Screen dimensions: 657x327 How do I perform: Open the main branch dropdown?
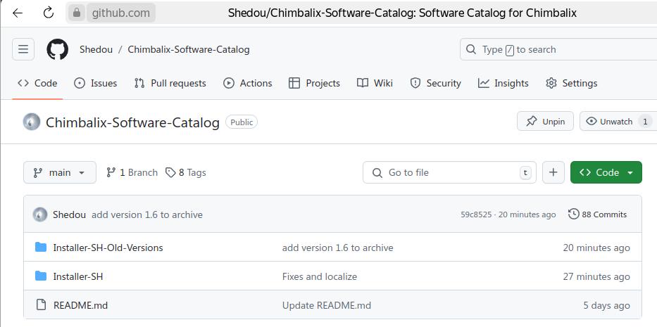[x=60, y=172]
